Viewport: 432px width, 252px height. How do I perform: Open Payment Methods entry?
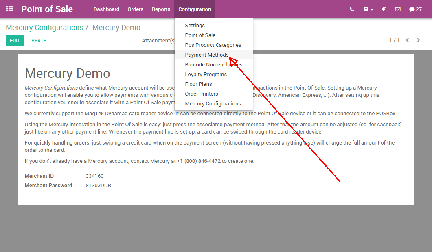click(213, 55)
